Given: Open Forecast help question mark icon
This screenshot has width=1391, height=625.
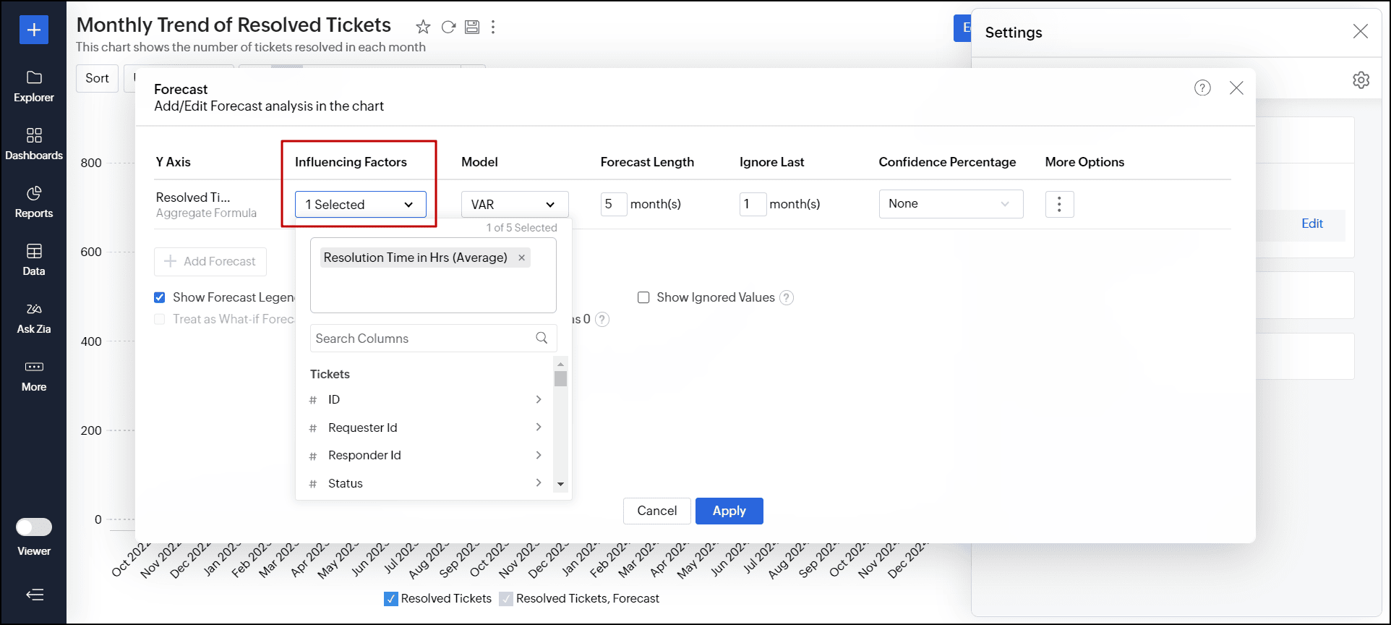Looking at the screenshot, I should click(1202, 88).
